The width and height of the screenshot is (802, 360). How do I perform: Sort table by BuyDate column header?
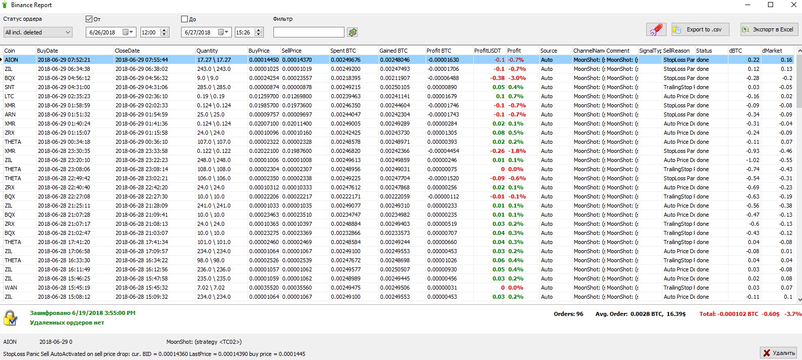pos(74,51)
